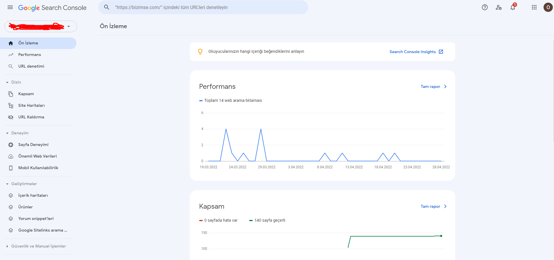The width and height of the screenshot is (554, 260).
Task: Click the 'Okuyucularınızın hangi içeriği' insight text
Action: coord(256,51)
